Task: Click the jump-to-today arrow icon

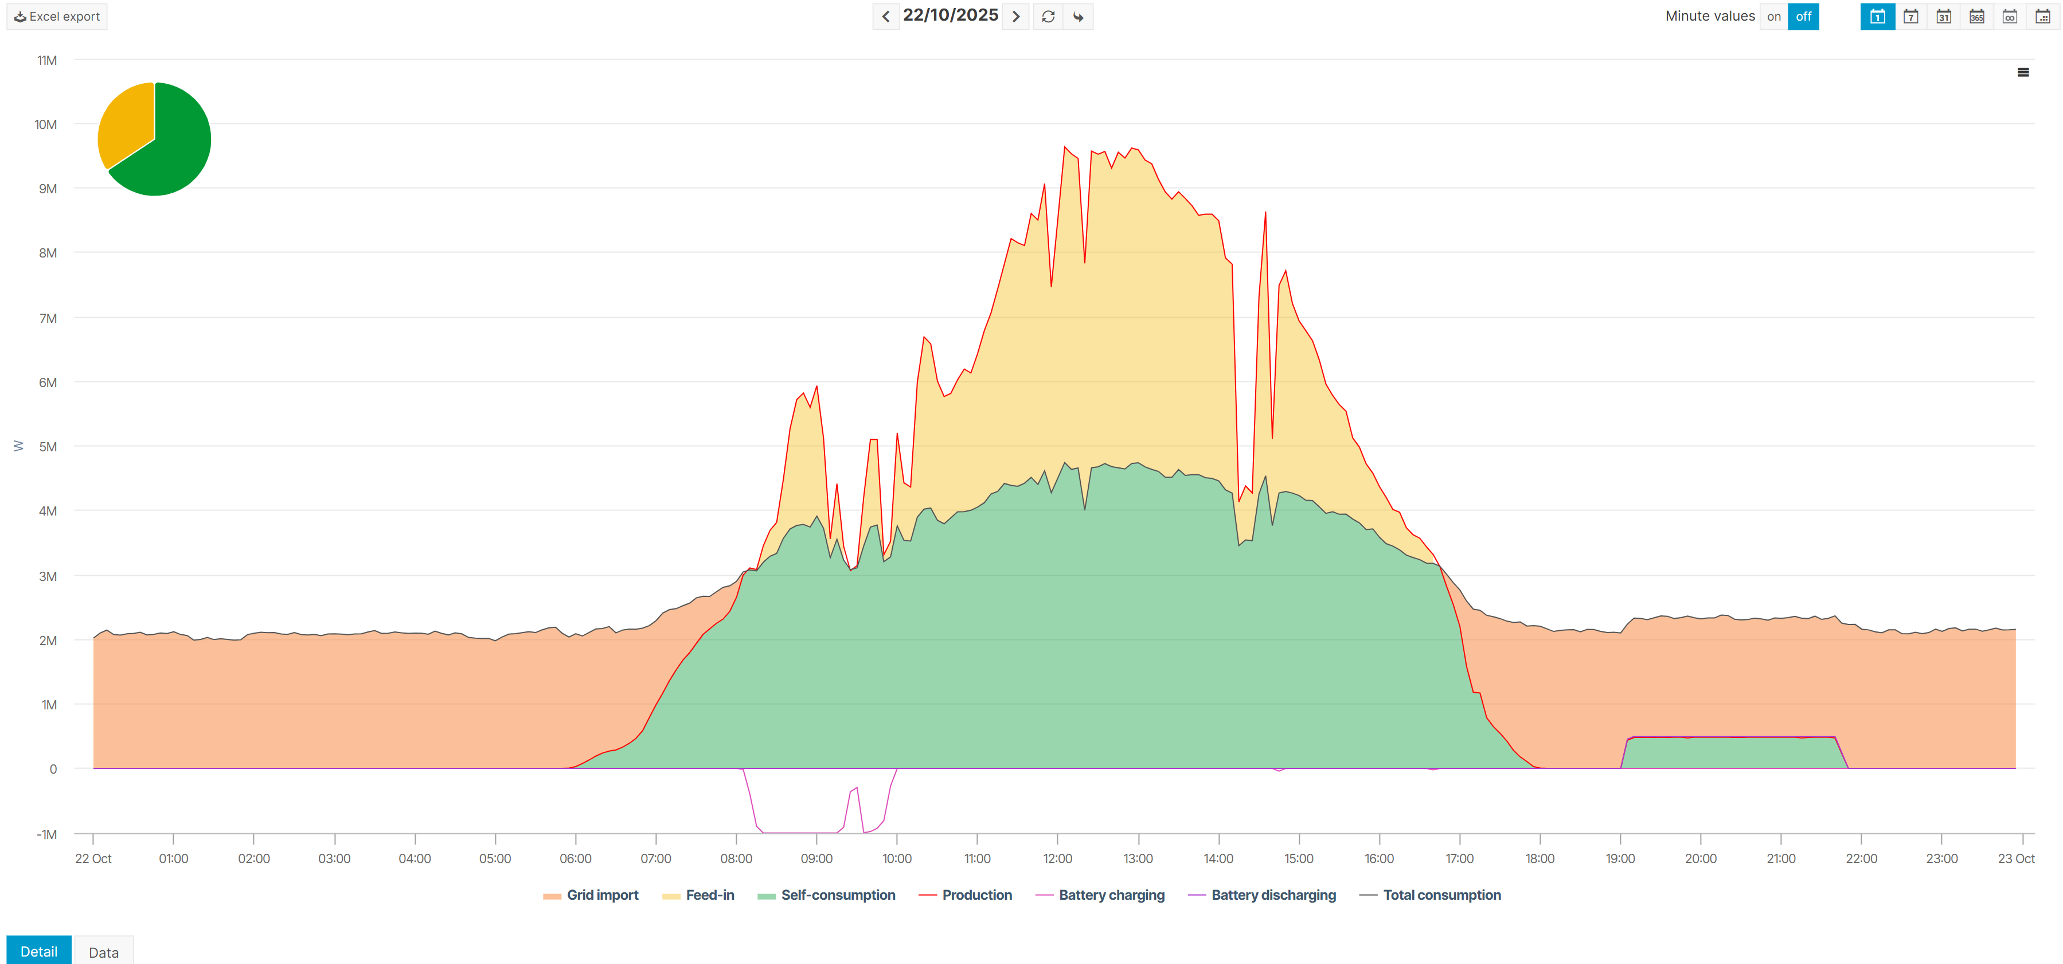Action: tap(1078, 16)
